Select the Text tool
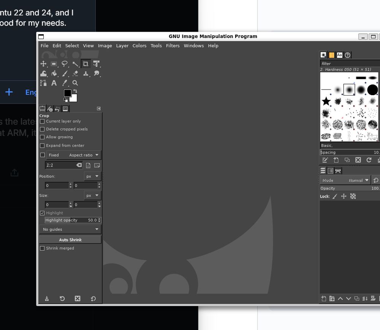The image size is (380, 330). coord(54,83)
